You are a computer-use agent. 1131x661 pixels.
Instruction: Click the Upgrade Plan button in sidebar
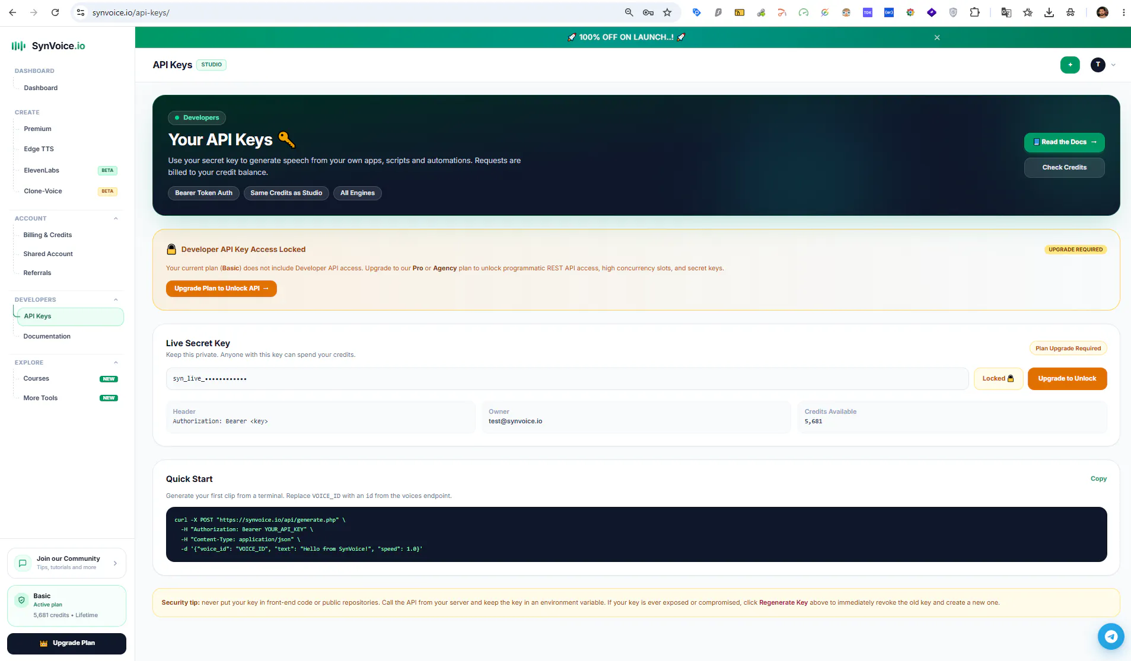click(66, 643)
